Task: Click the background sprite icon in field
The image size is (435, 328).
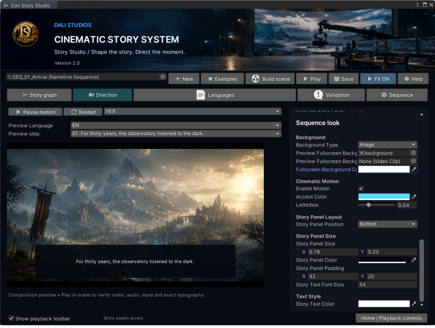Action: click(x=361, y=153)
